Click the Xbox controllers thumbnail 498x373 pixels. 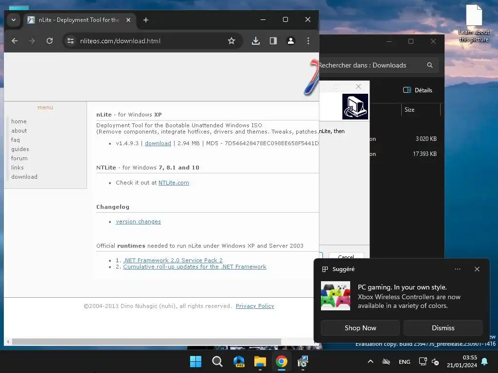(x=336, y=296)
